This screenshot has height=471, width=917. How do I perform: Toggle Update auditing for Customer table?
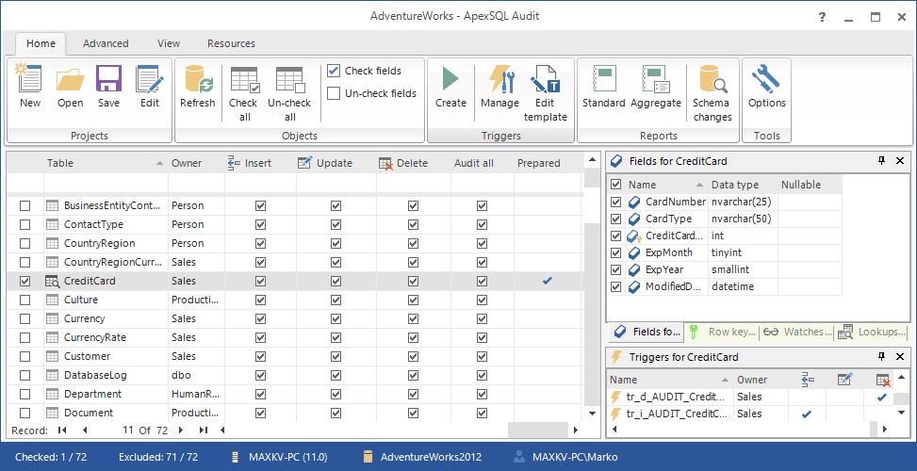click(x=336, y=356)
